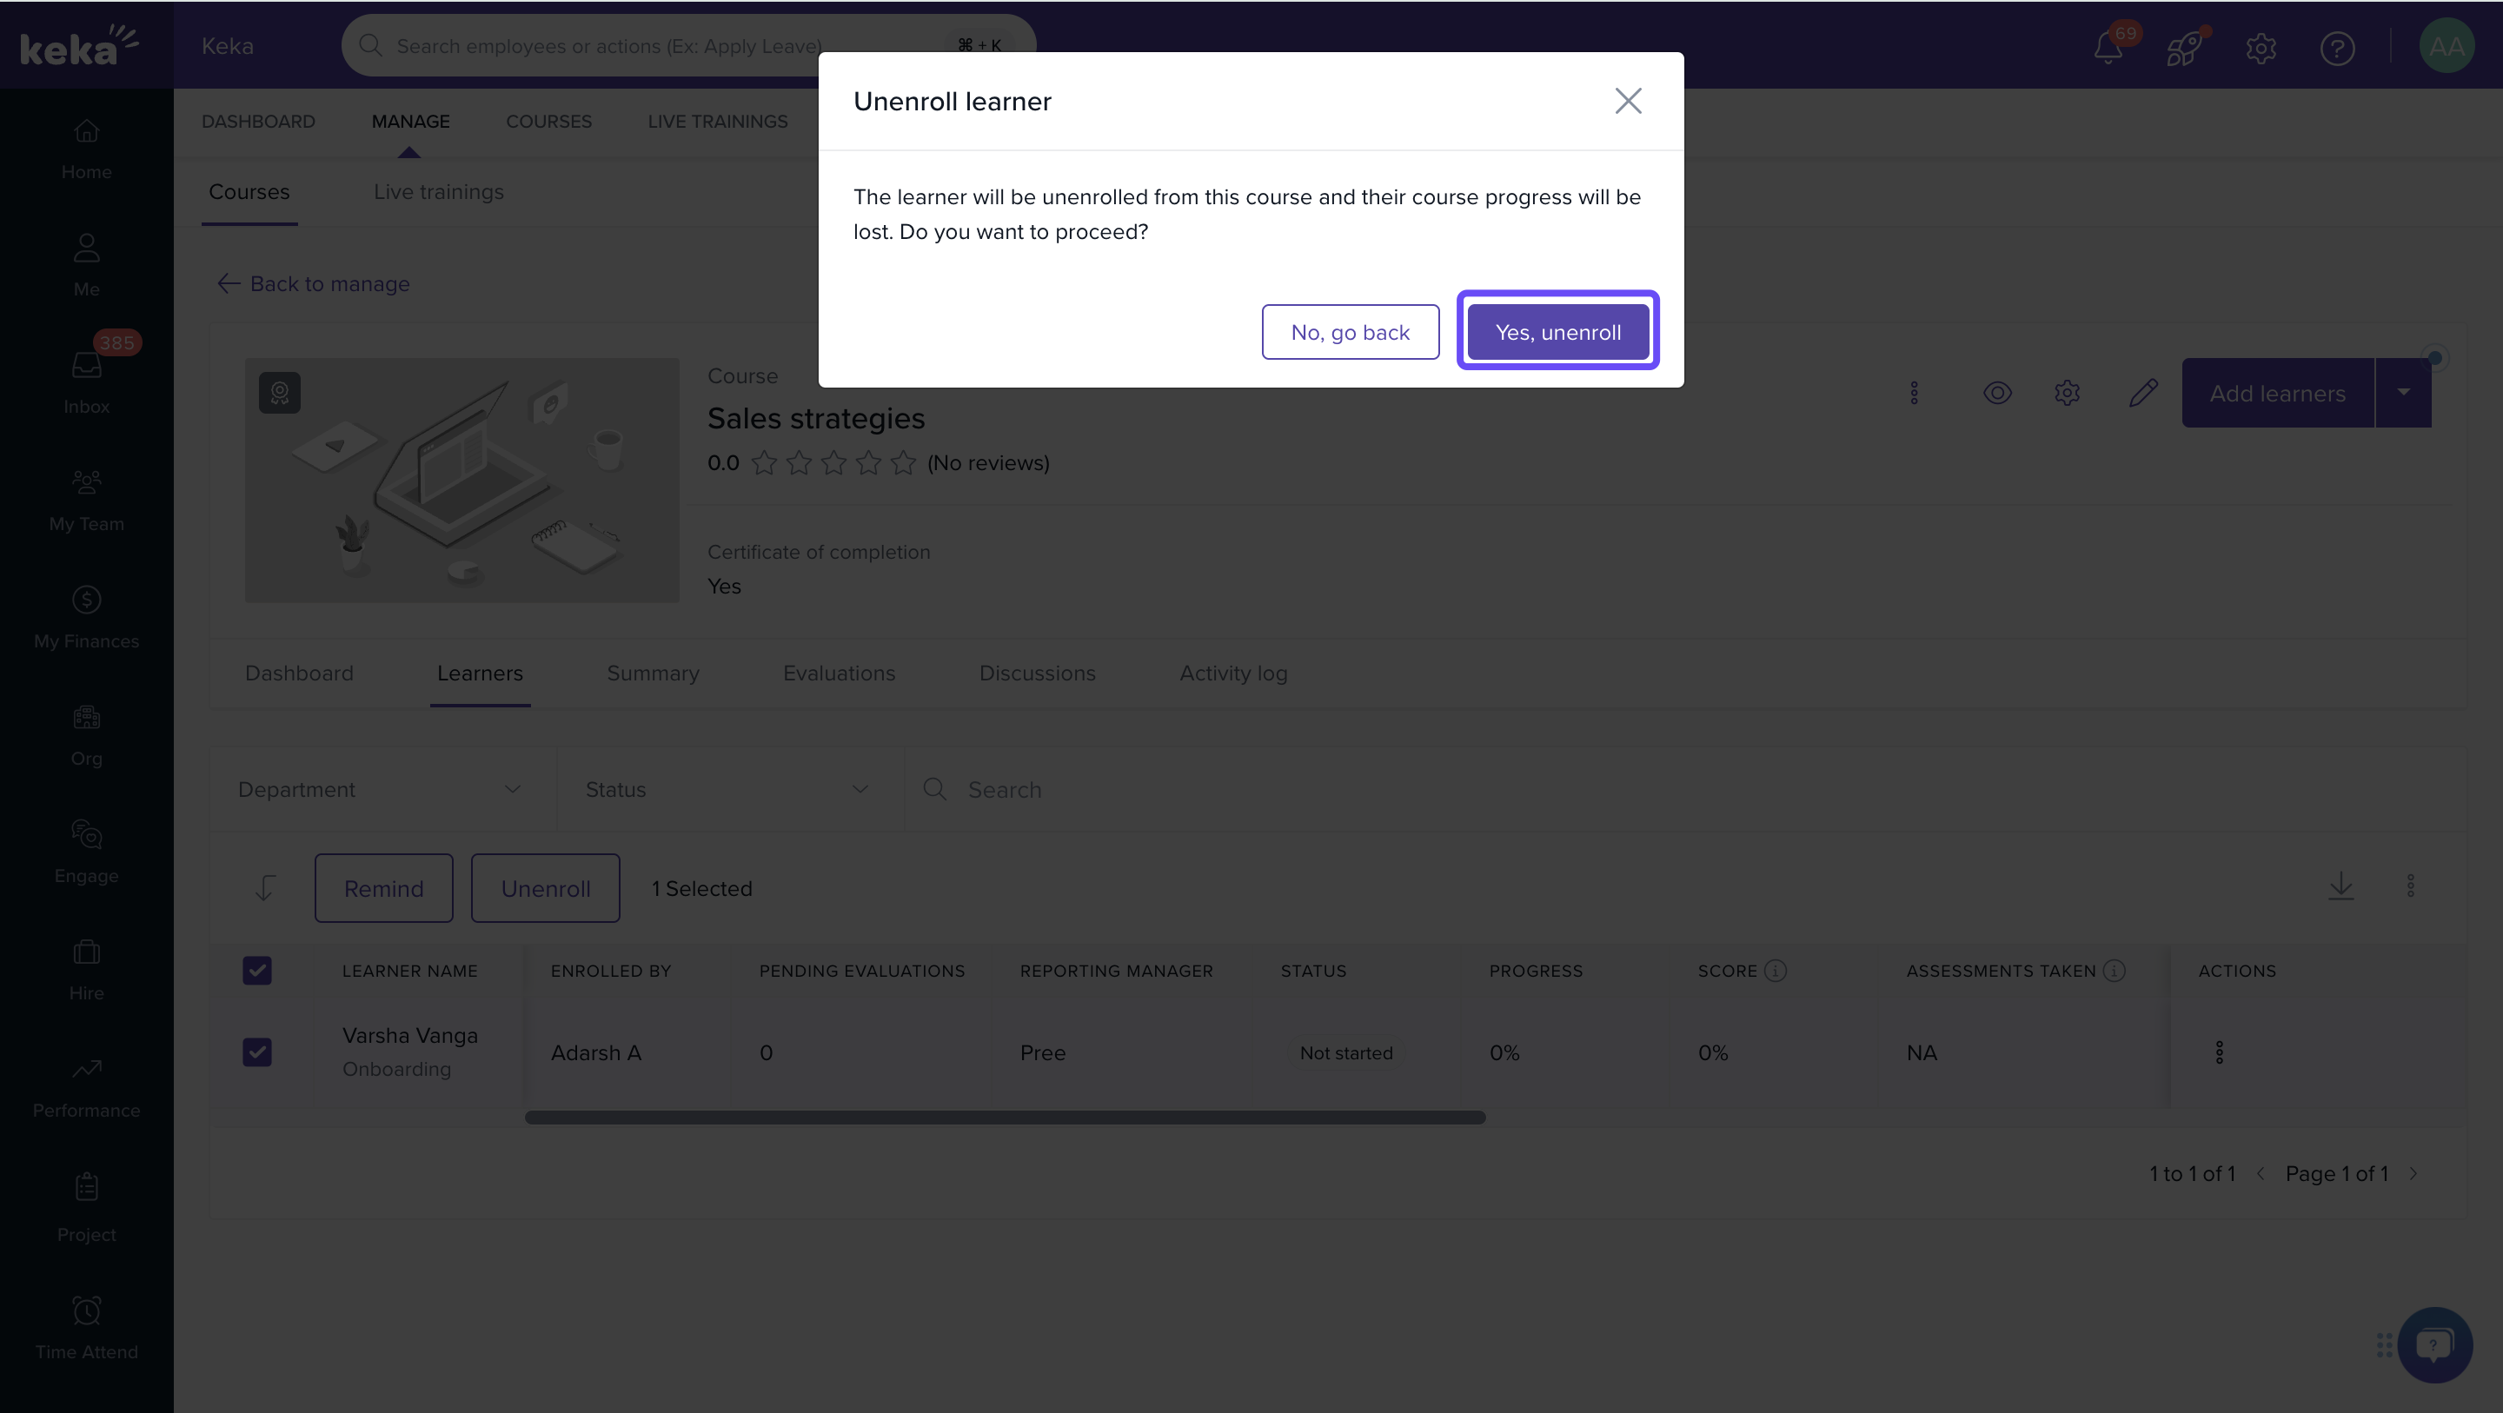Image resolution: width=2503 pixels, height=1413 pixels.
Task: Click the course preview eye icon
Action: point(1997,394)
